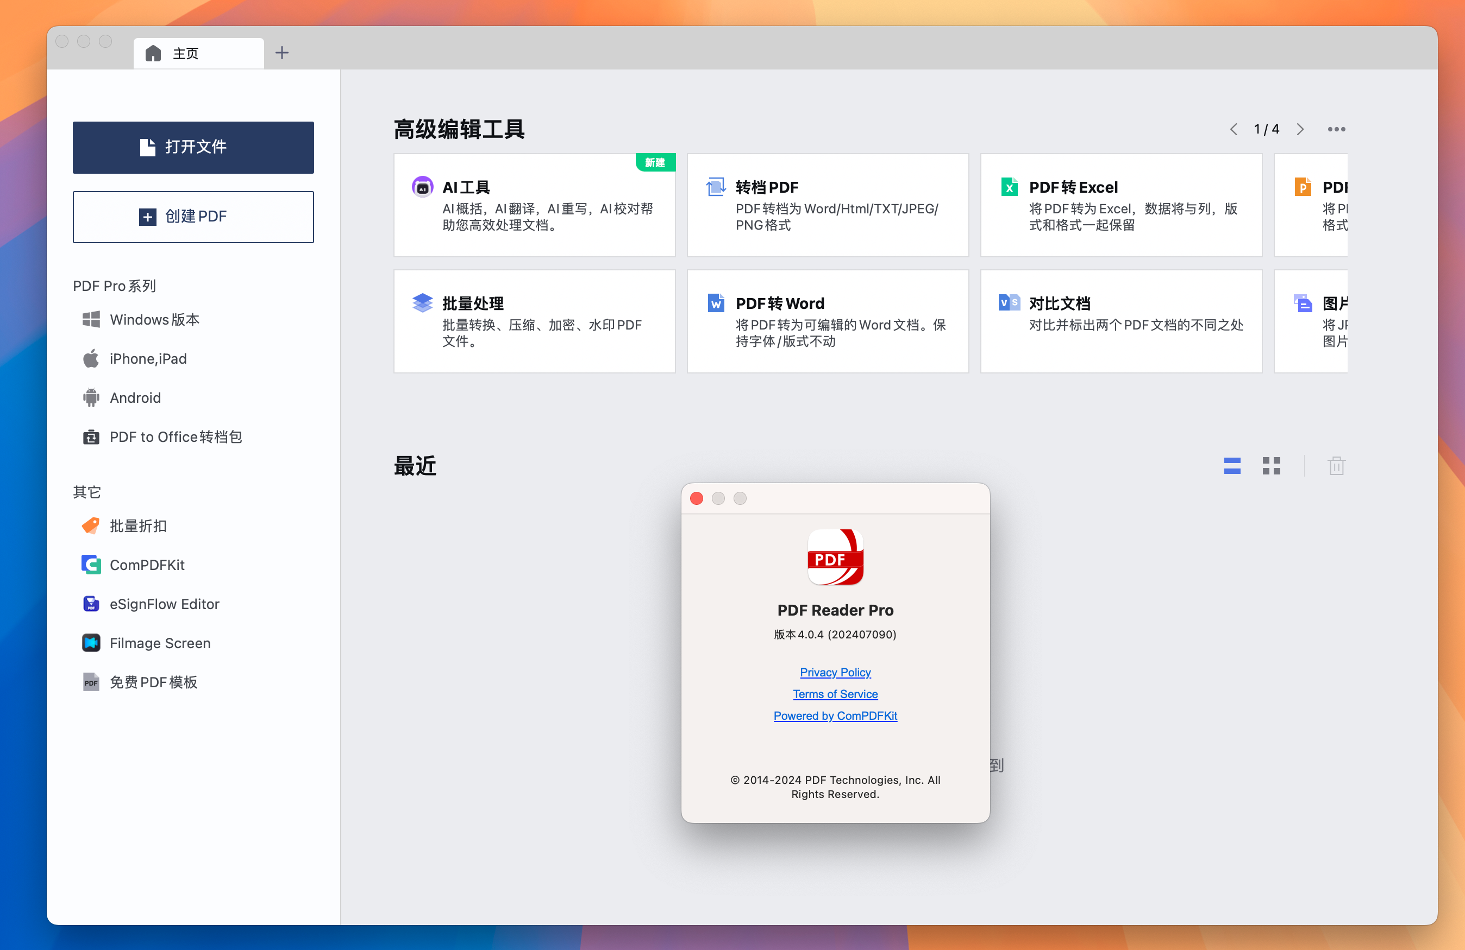Open the Terms of Service link

(x=835, y=694)
